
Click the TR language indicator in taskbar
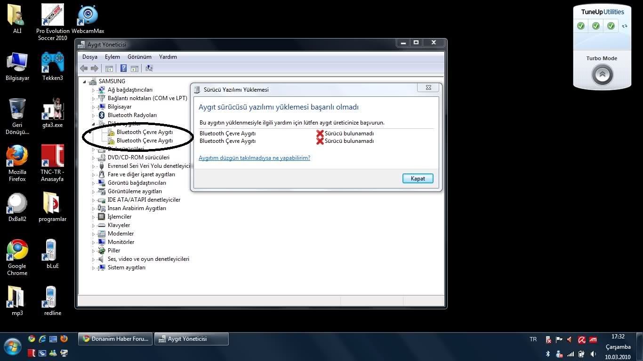[533, 339]
